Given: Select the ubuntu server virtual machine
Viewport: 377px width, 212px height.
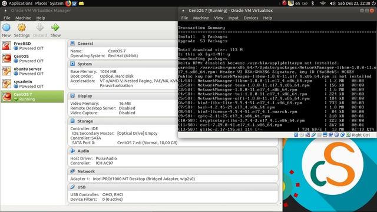Looking at the screenshot, I should (32, 71).
